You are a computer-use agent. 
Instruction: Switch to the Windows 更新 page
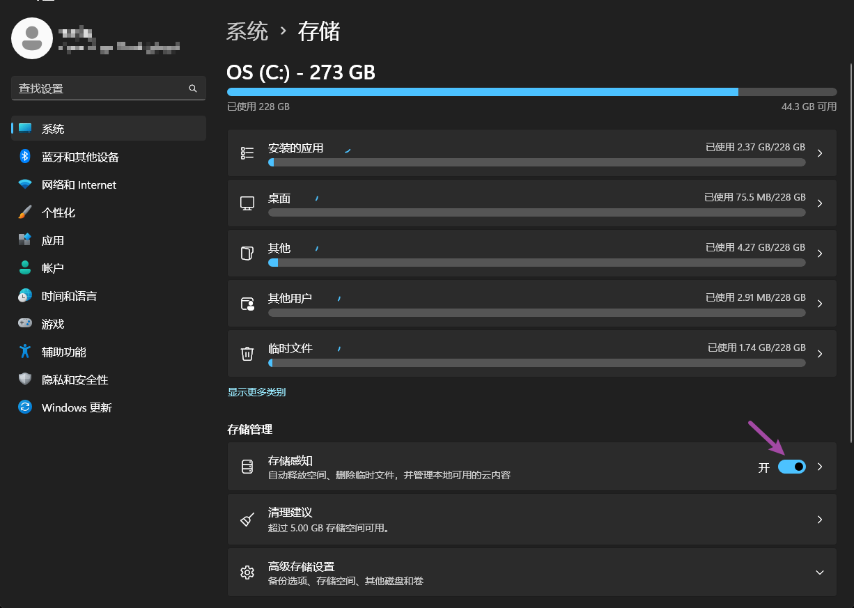(109, 407)
